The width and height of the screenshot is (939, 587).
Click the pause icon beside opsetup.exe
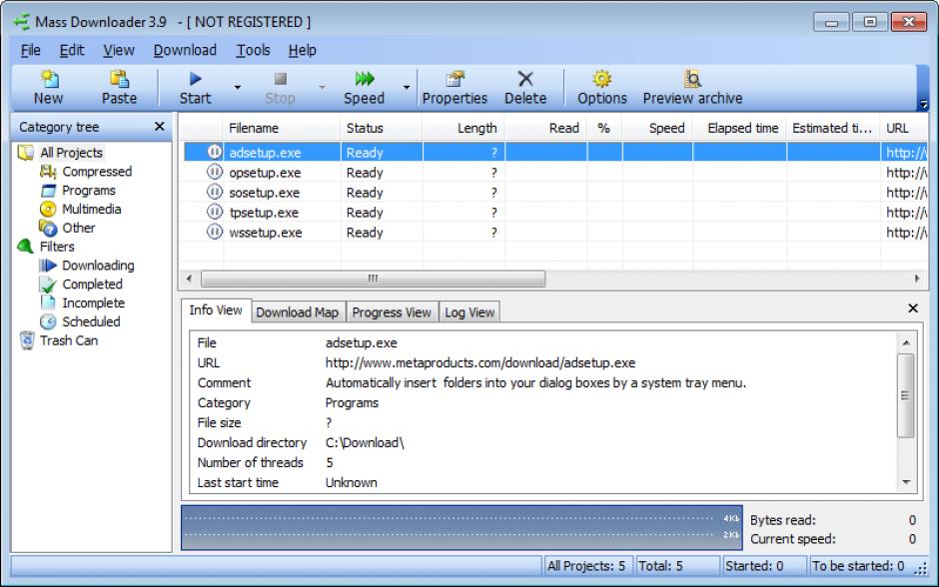(215, 173)
